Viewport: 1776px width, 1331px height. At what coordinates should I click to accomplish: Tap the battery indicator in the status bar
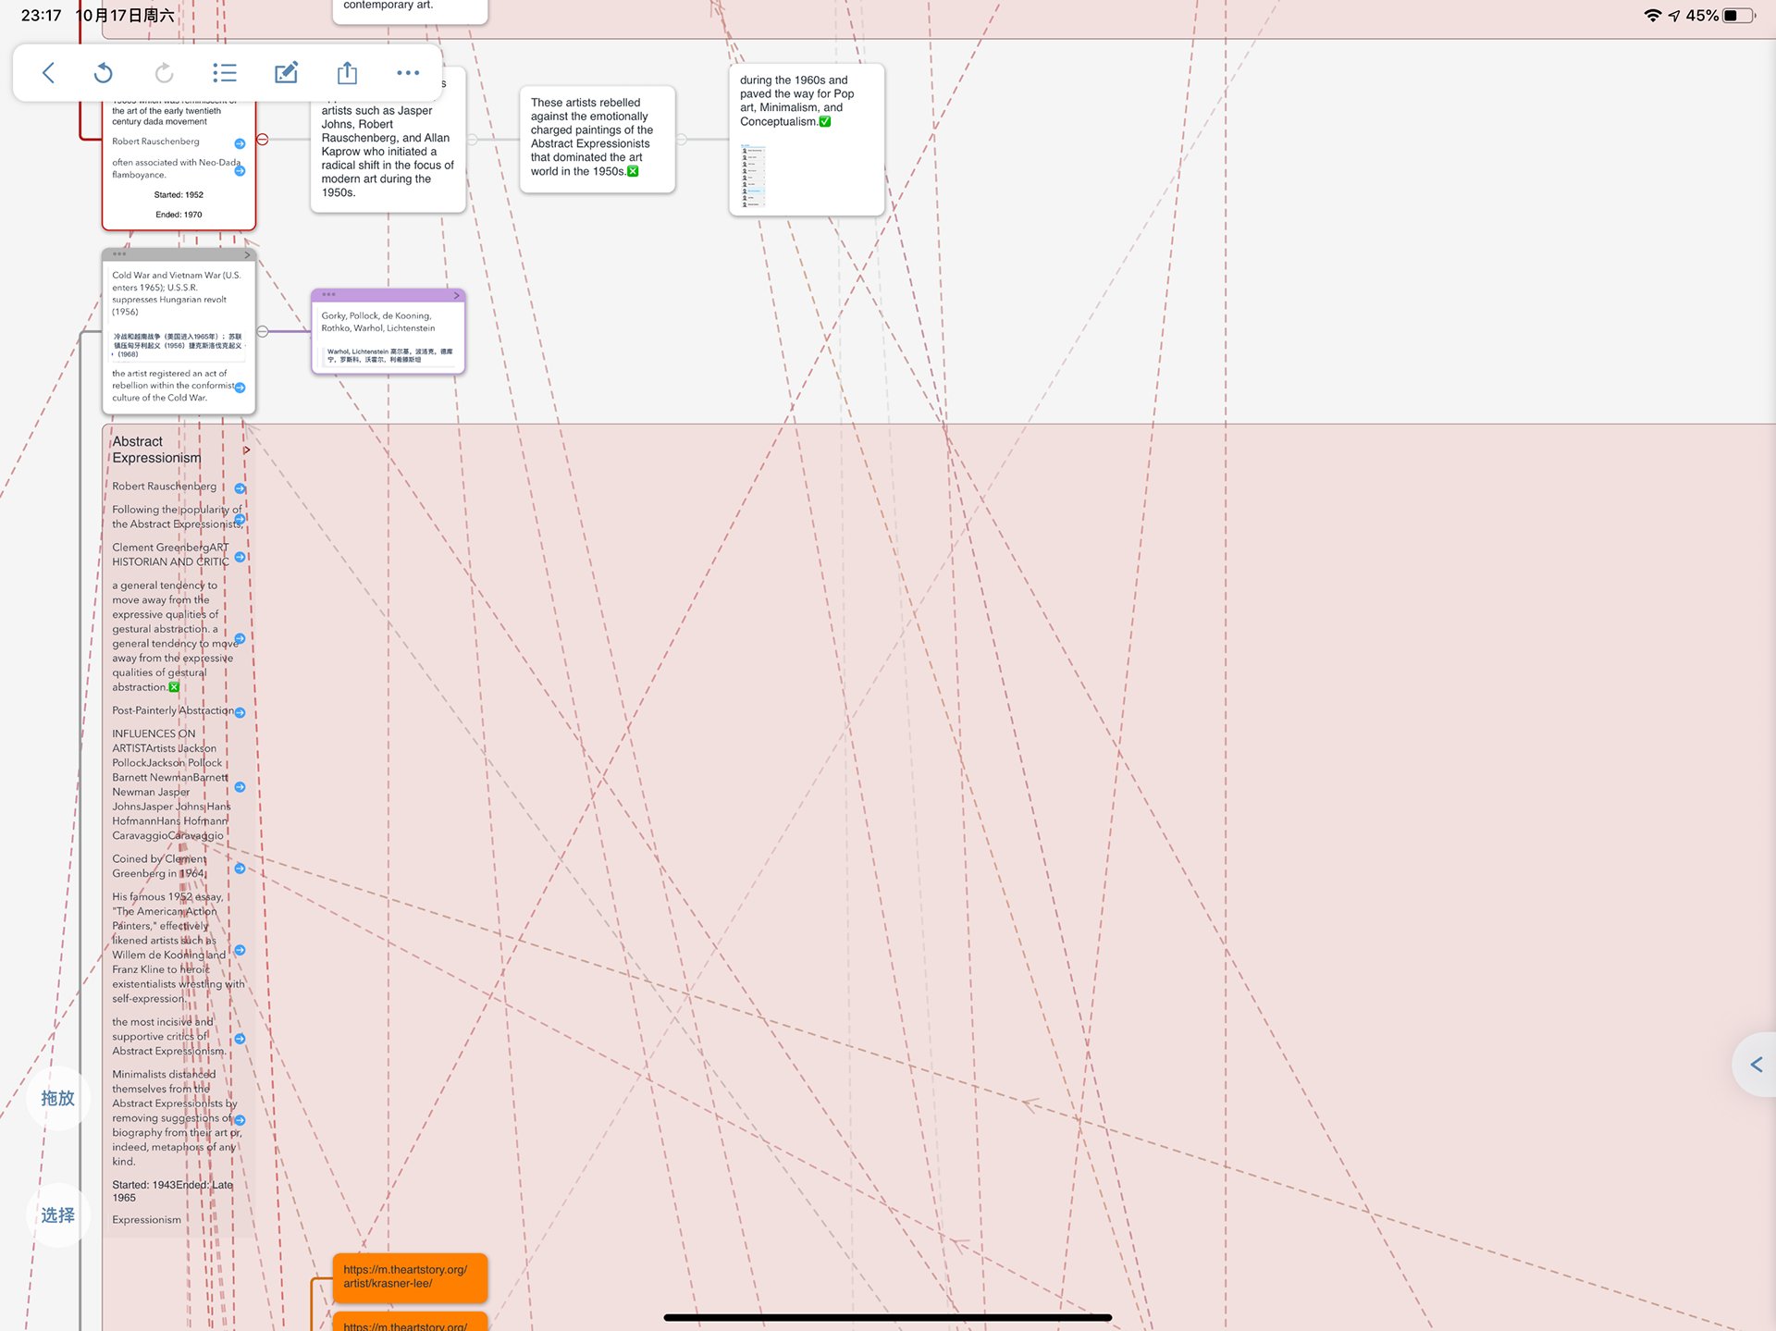pyautogui.click(x=1738, y=16)
